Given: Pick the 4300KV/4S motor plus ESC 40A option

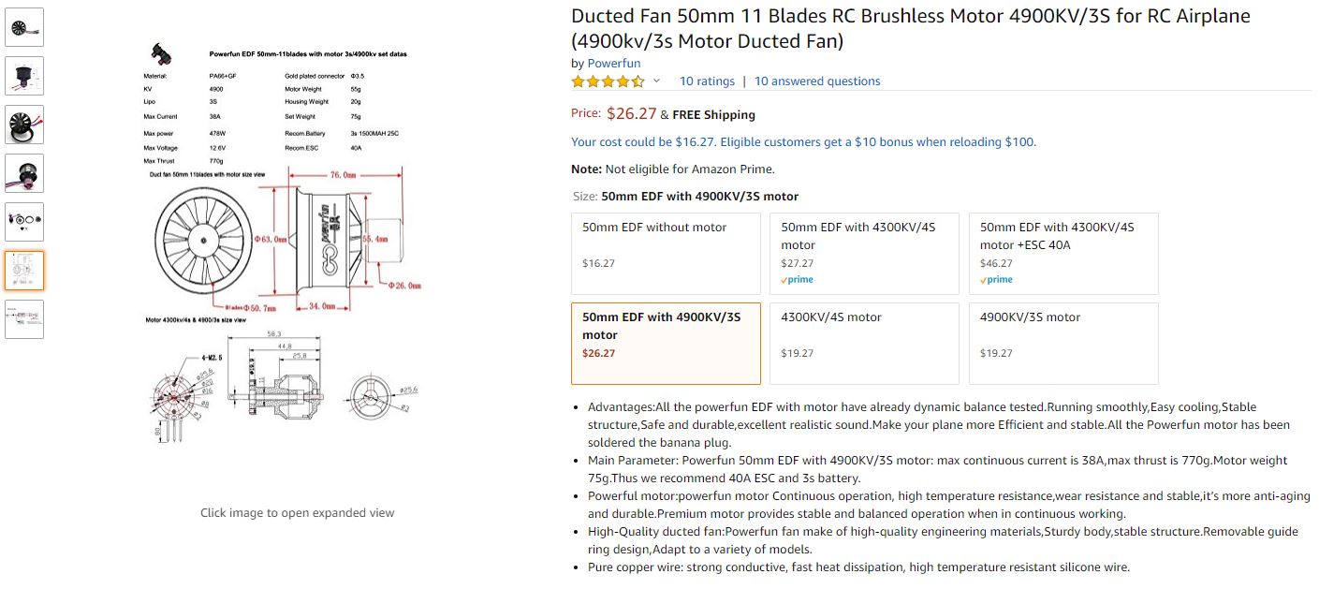Looking at the screenshot, I should pos(1063,254).
